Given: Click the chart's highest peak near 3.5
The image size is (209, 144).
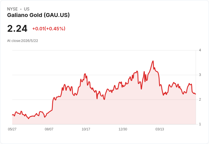Looking at the screenshot, I should 153,61.
